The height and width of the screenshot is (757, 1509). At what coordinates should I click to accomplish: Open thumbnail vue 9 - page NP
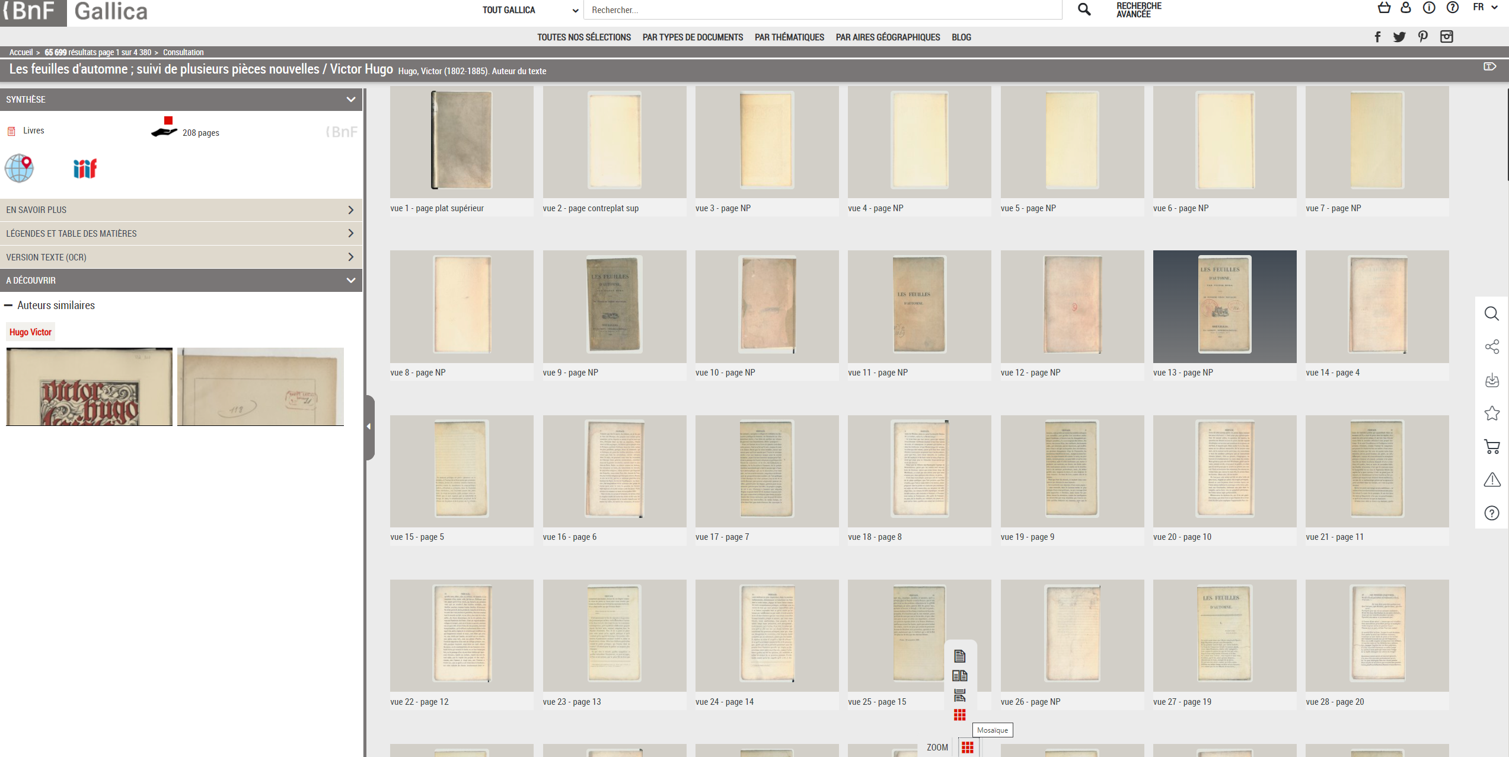coord(614,306)
